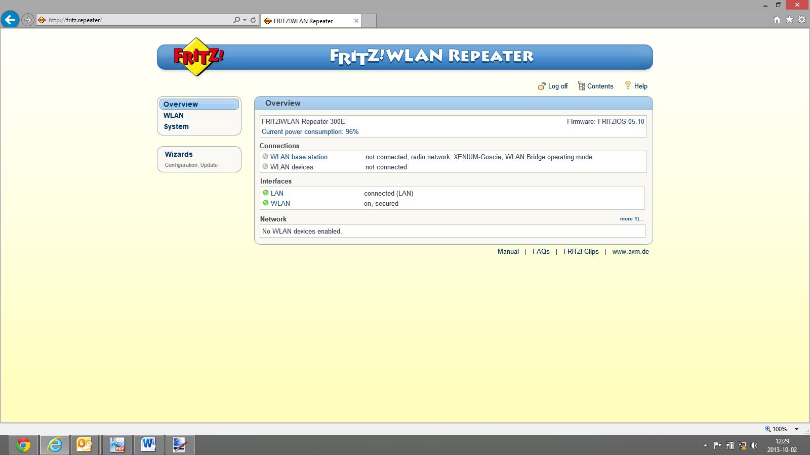810x455 pixels.
Task: Click the battery power tray icon
Action: 730,445
